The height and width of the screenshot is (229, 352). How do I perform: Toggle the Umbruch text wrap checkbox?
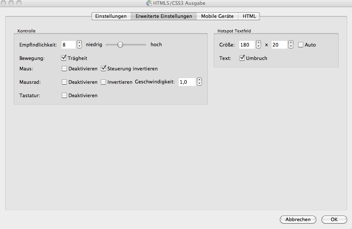point(242,58)
